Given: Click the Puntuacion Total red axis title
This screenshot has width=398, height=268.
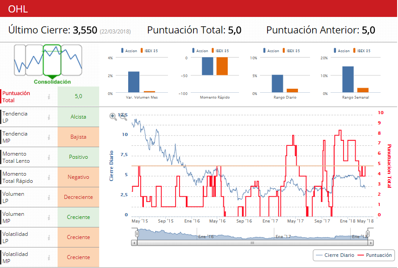Looking at the screenshot, I should [389, 166].
